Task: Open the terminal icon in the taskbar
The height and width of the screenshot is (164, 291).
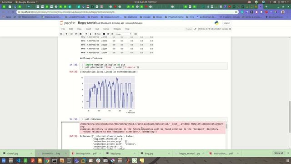Action: click(x=55, y=160)
